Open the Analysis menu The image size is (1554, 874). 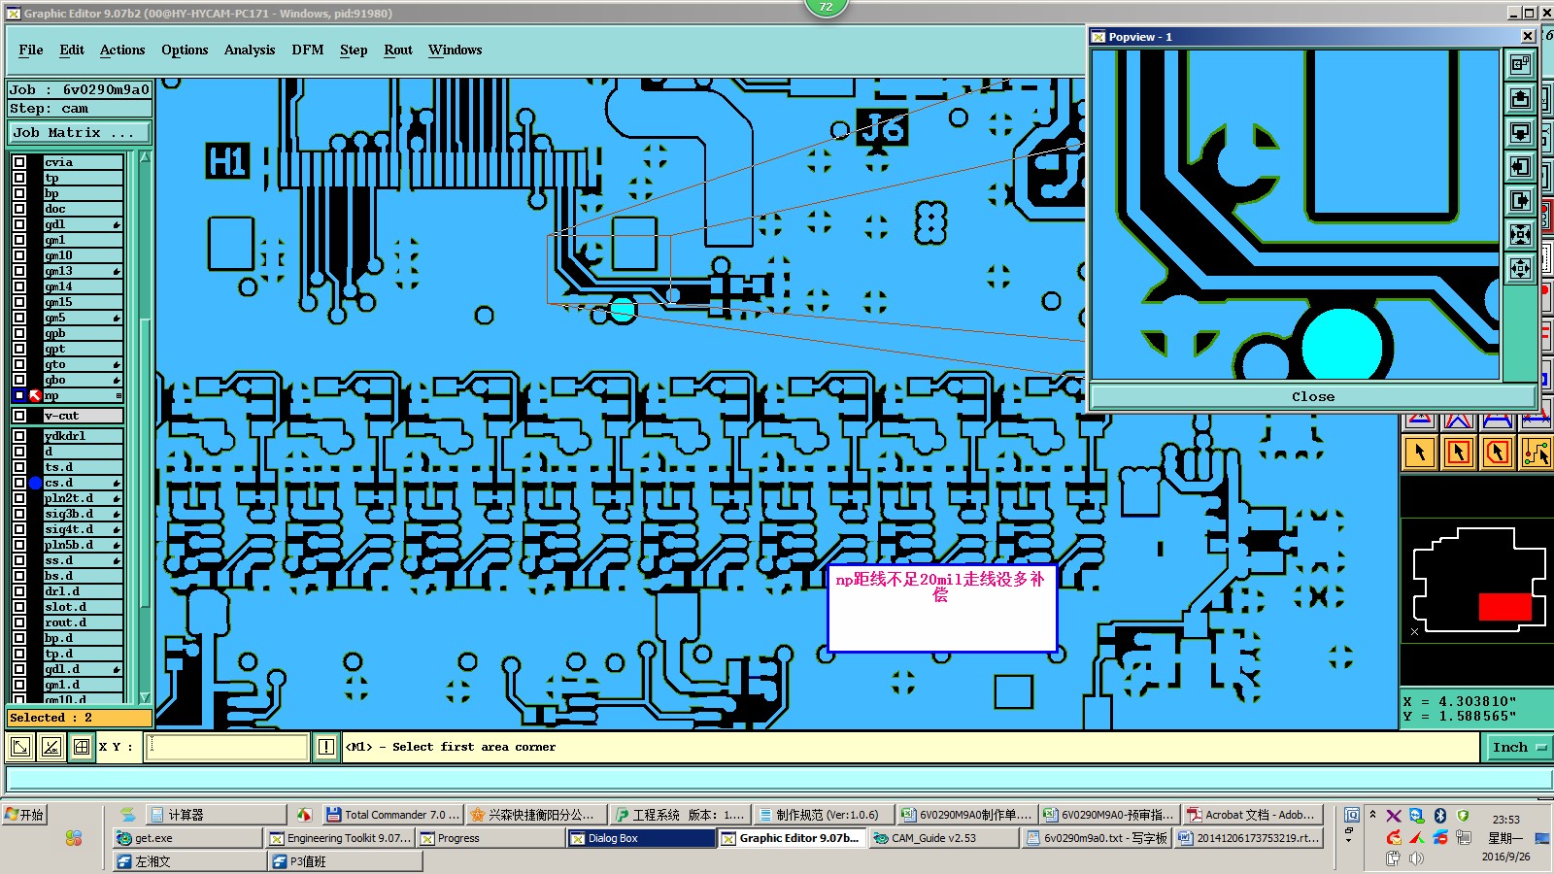250,50
